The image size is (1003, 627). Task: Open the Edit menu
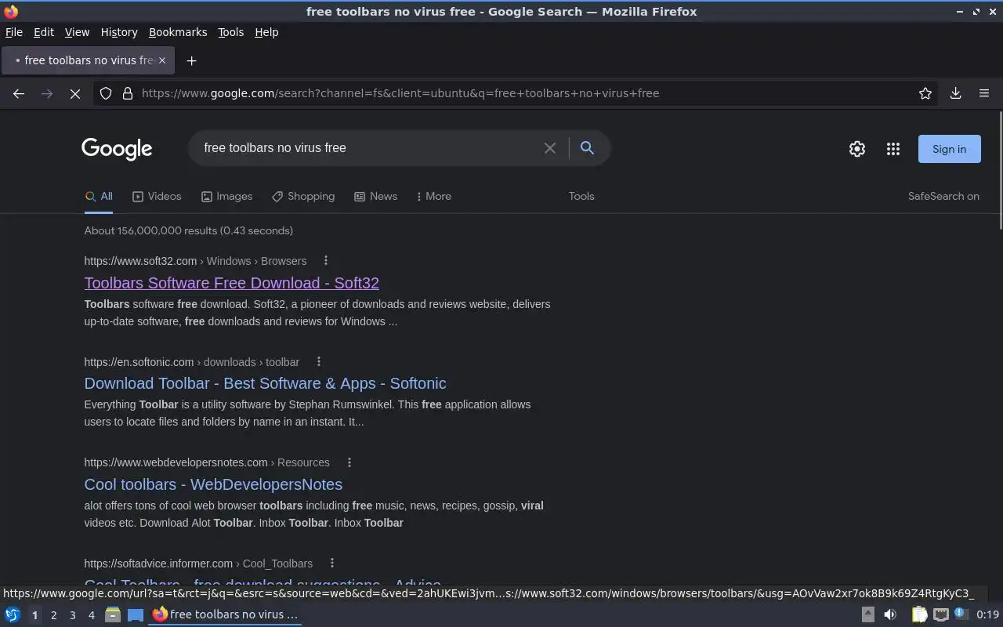(44, 32)
